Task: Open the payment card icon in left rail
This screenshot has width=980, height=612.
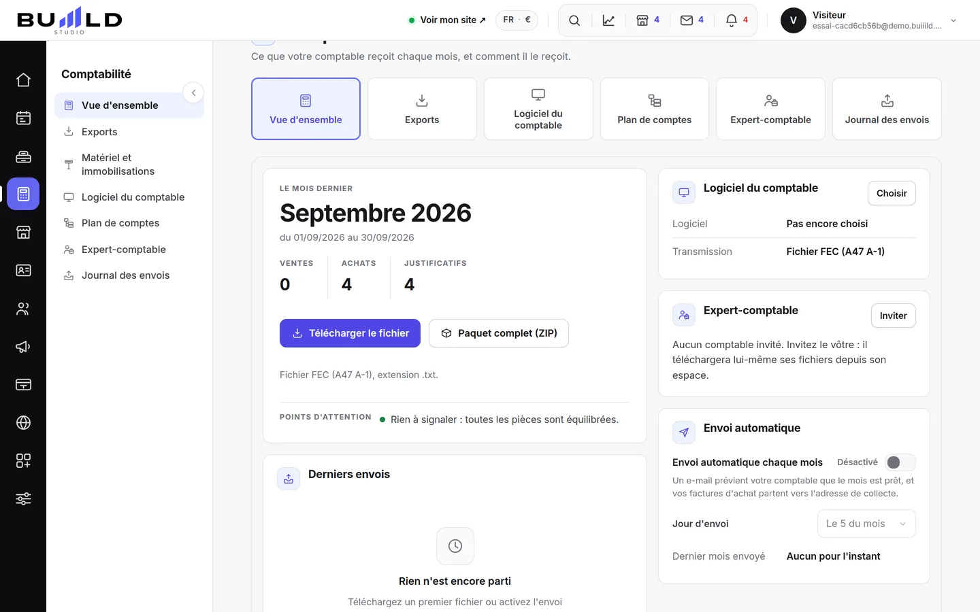Action: click(23, 385)
